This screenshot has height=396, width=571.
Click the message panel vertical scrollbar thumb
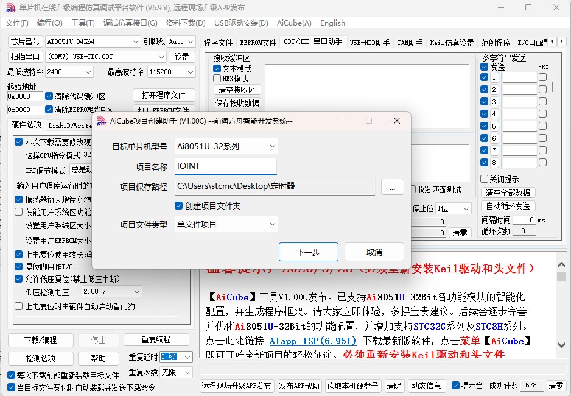tap(561, 277)
